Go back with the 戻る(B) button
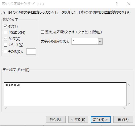Screen dimensions: 135x126 coord(78,120)
